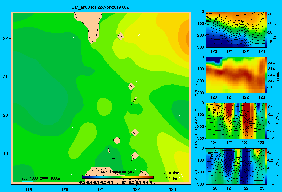This screenshot has width=282, height=192.
Task: Click the 30 tick on temperature colorbar
Action: pos(270,14)
